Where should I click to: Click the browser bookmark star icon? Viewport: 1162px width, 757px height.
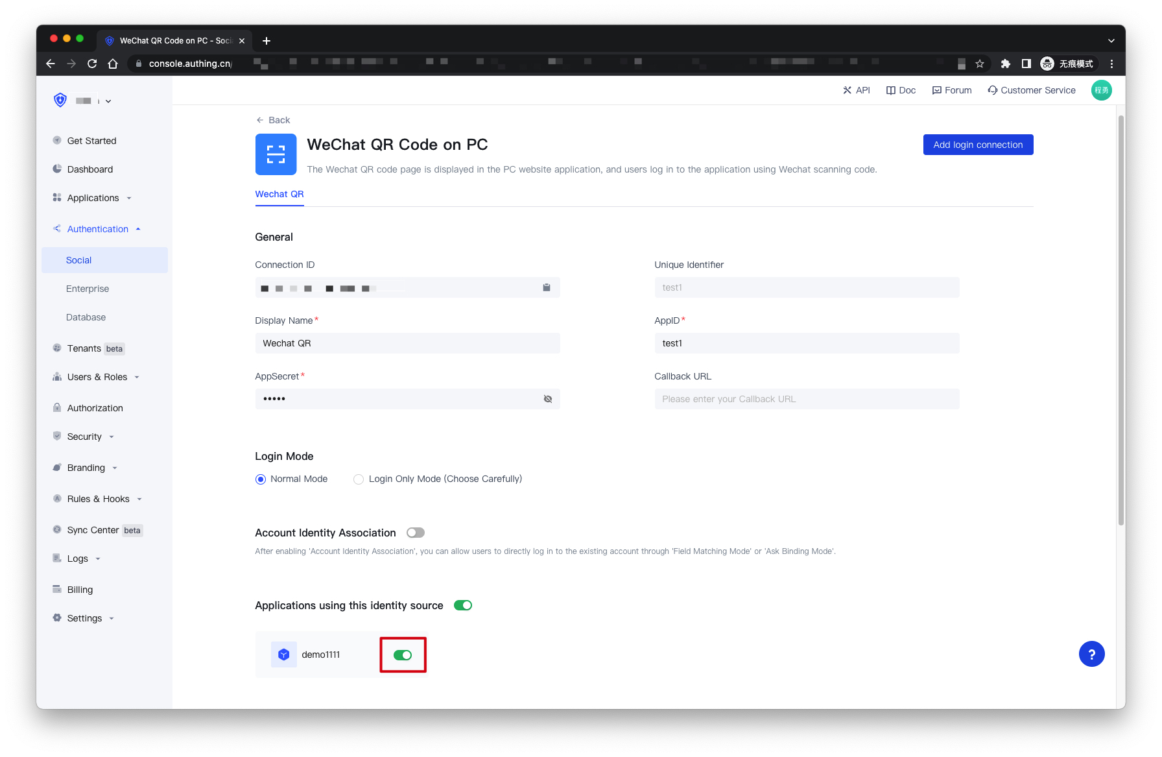click(x=980, y=64)
